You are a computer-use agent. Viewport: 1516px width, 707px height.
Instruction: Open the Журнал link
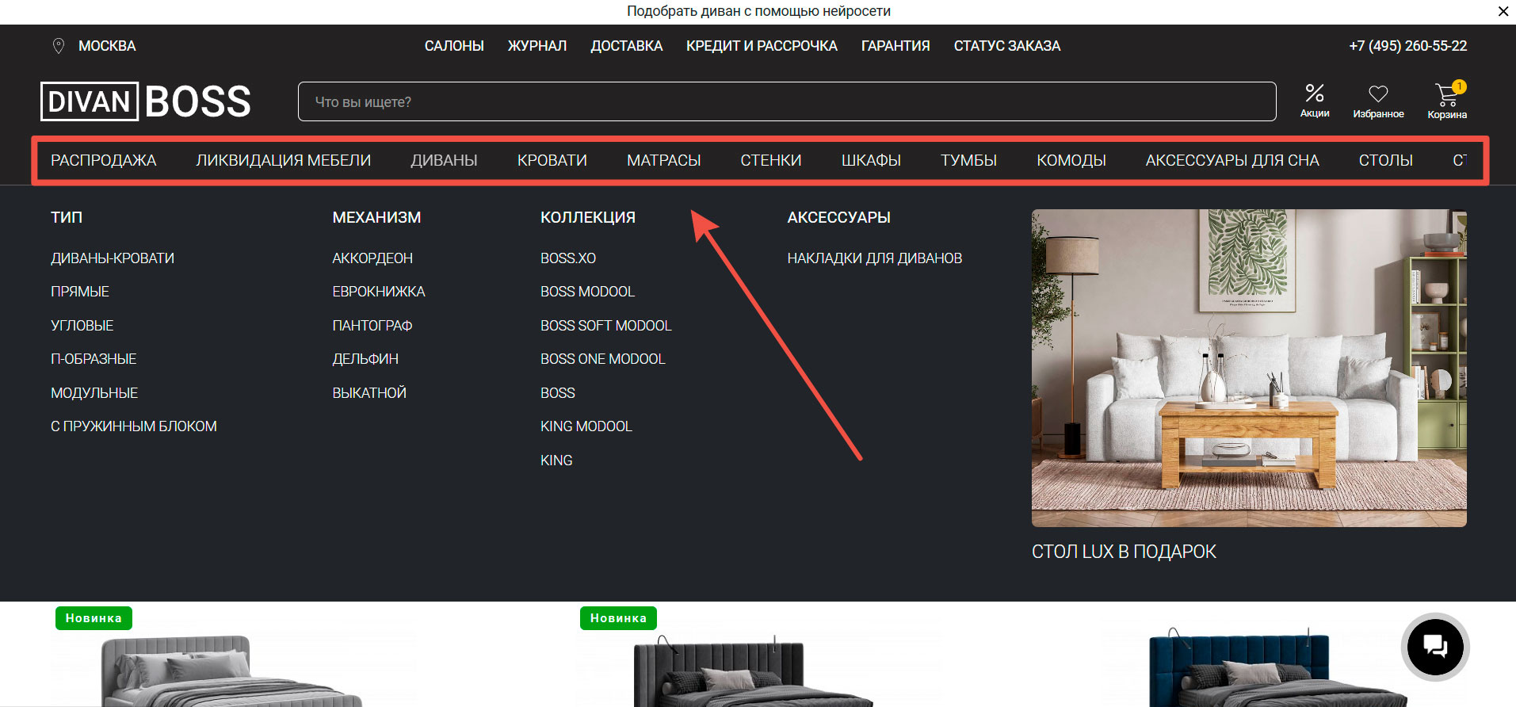537,46
